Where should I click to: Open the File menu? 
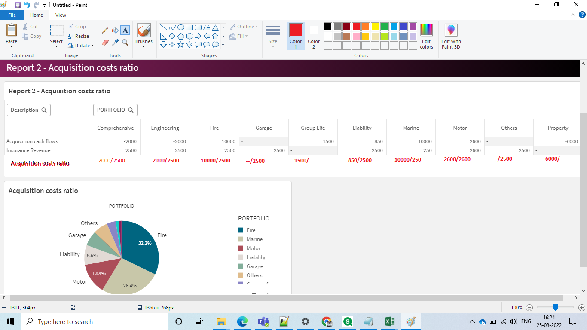12,14
